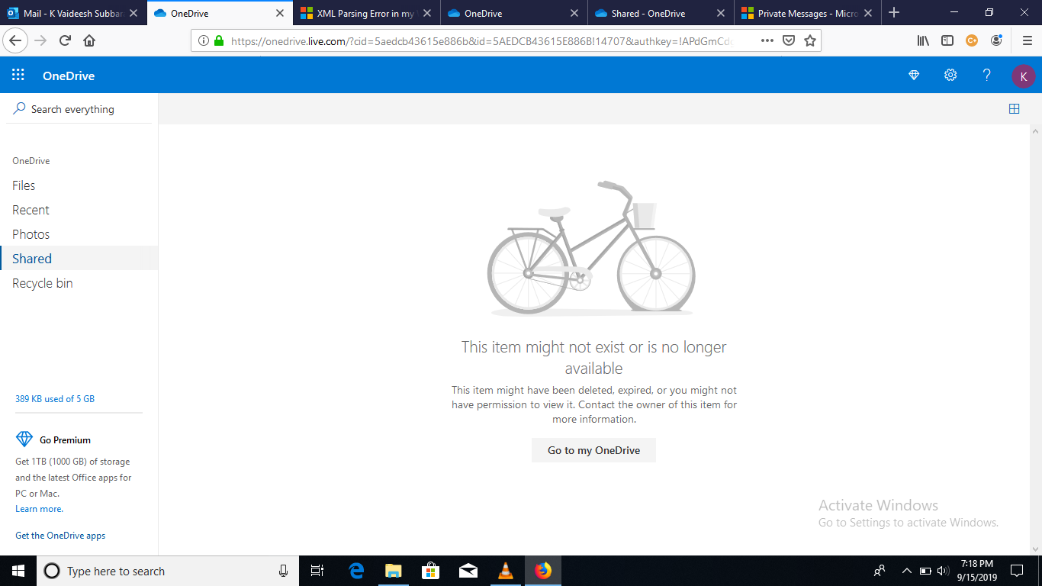
Task: Select Shared in OneDrive sidebar
Action: click(79, 259)
